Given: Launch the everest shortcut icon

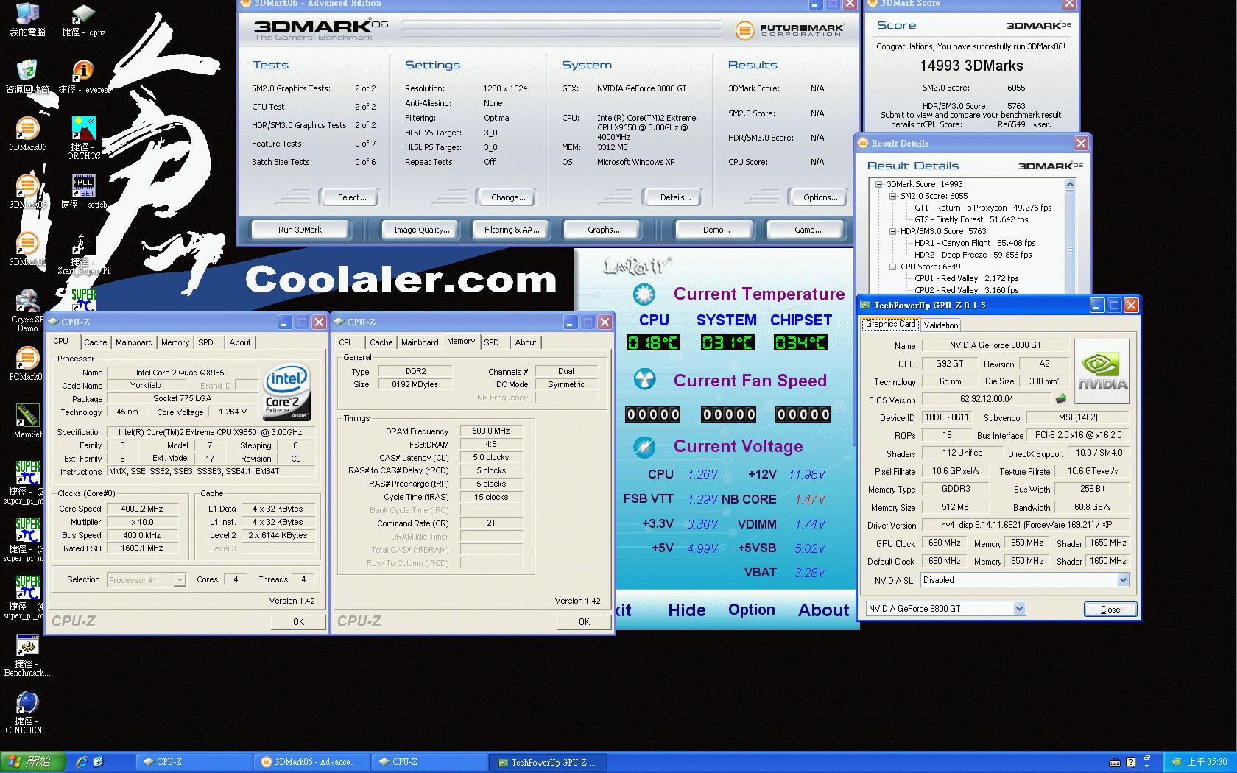Looking at the screenshot, I should 83,77.
